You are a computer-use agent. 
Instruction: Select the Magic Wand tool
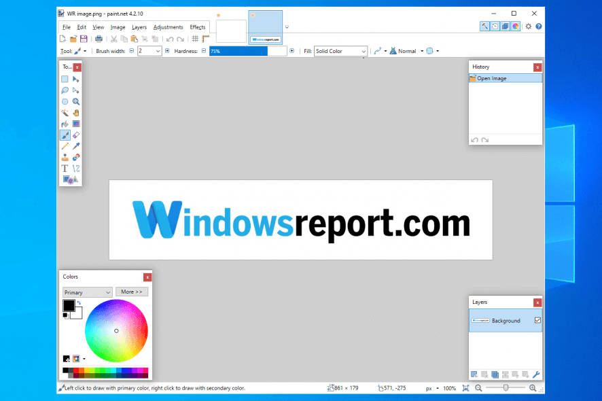coord(65,113)
